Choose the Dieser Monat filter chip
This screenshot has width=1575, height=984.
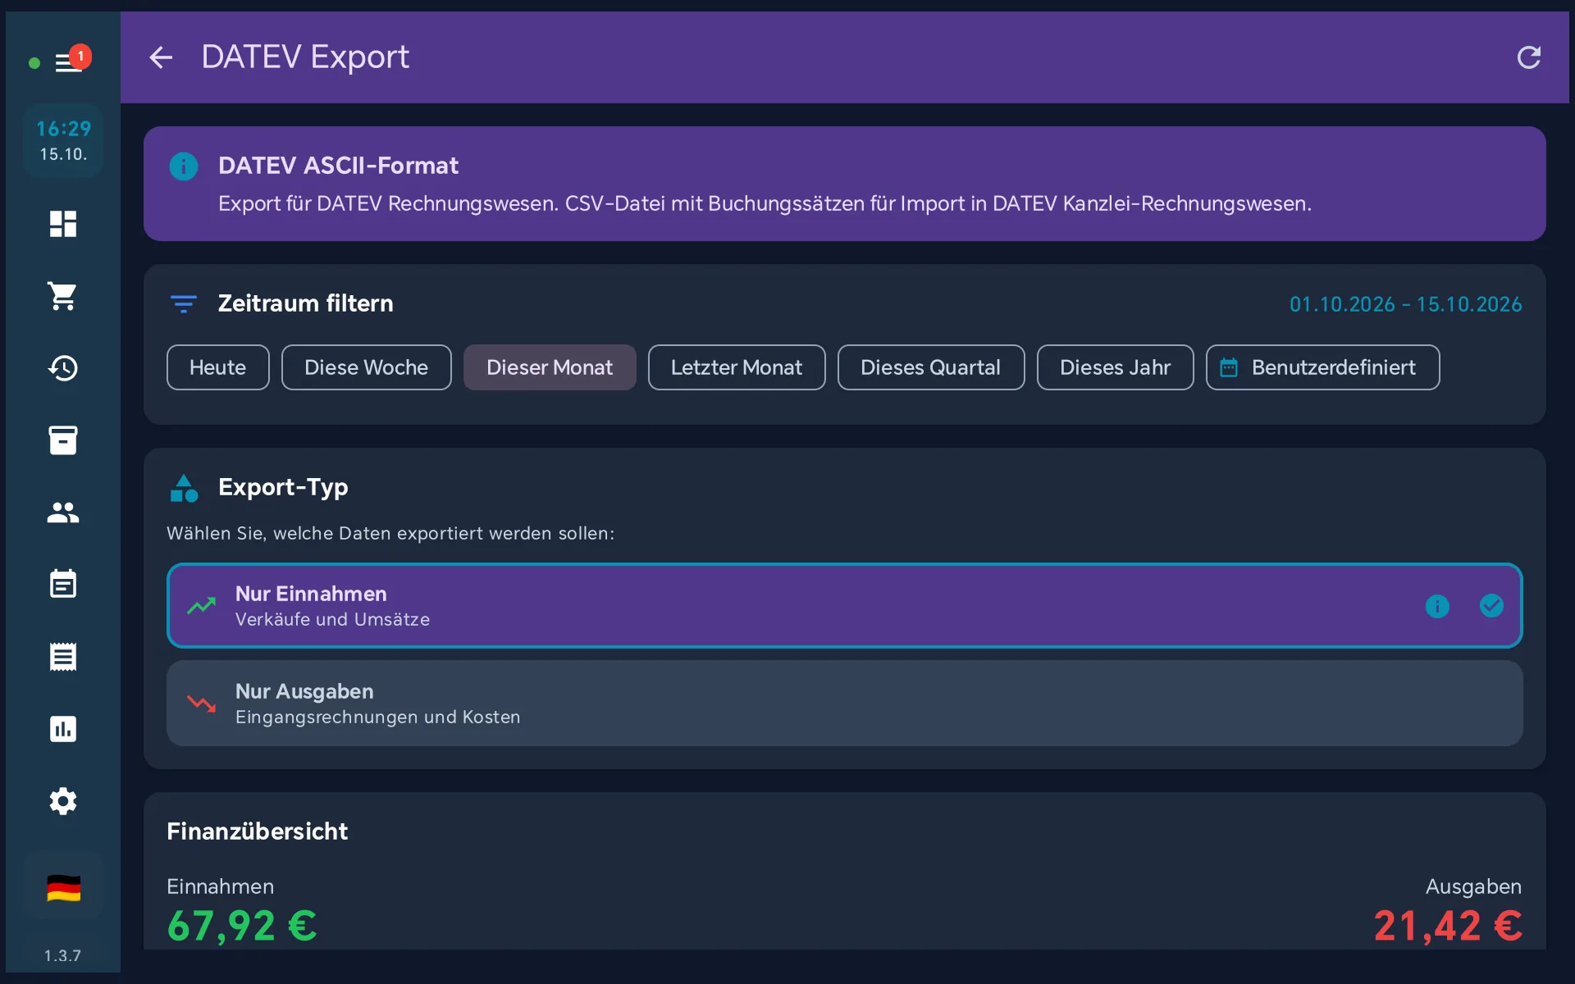point(550,367)
